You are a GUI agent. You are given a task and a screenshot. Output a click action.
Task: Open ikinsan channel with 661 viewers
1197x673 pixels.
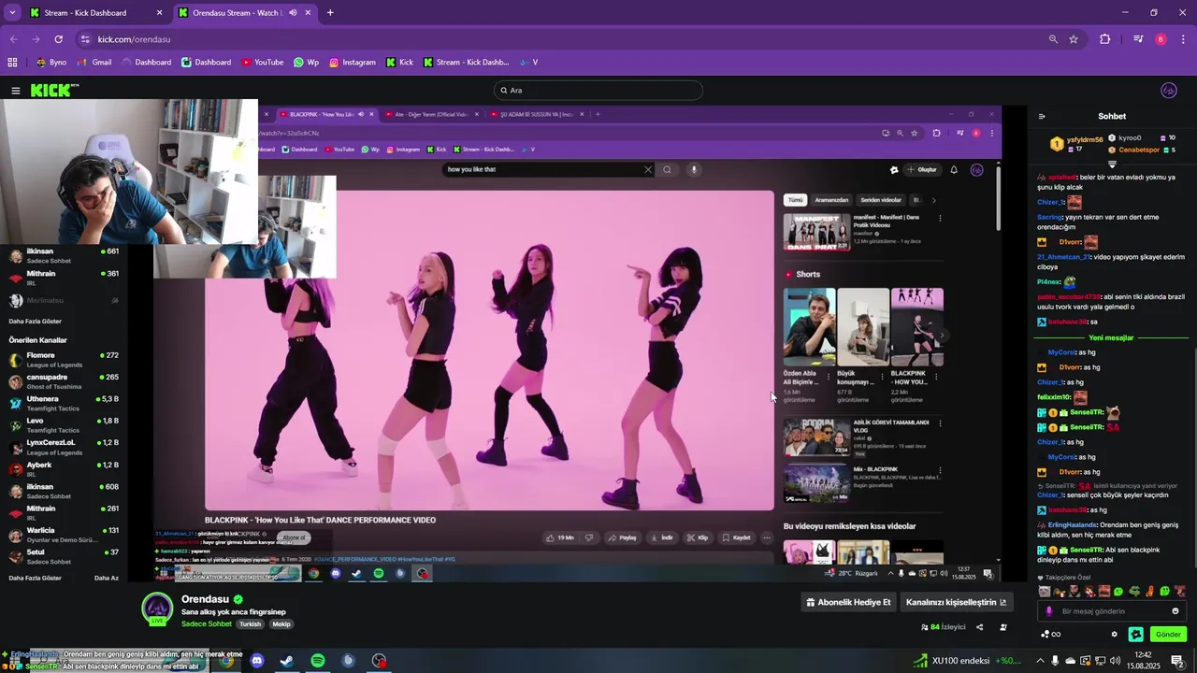pyautogui.click(x=64, y=255)
